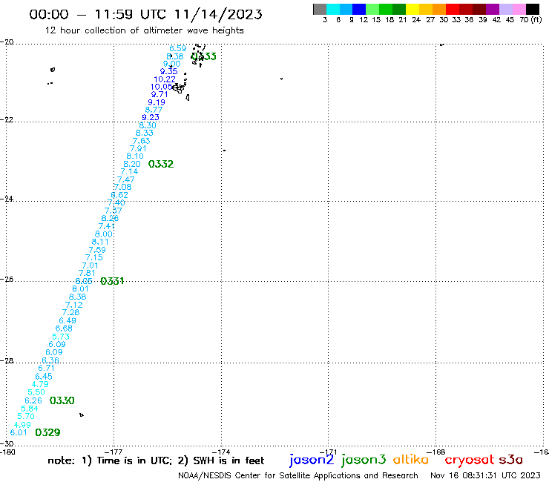
Task: Pick the yellow swatch in the color bar
Action: pyautogui.click(x=412, y=9)
